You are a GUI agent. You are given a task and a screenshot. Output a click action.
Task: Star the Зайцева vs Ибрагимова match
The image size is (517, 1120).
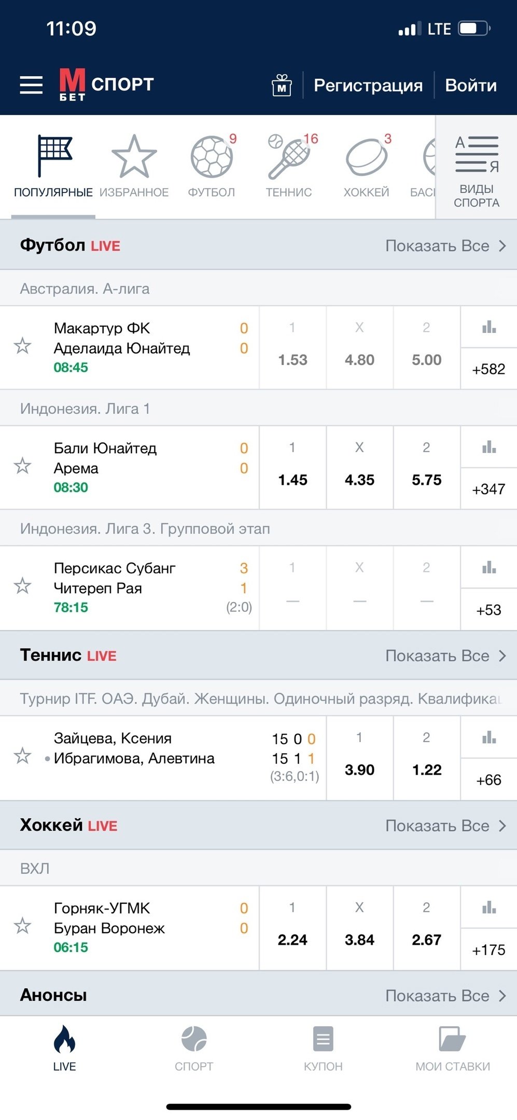tap(22, 755)
